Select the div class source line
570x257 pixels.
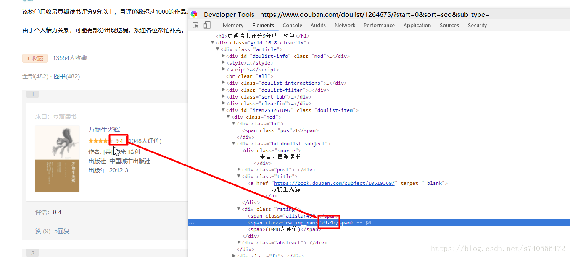[272, 151]
